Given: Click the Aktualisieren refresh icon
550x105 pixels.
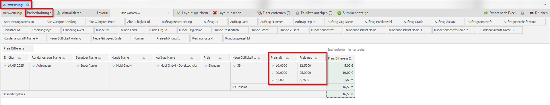Looking at the screenshot, I should pyautogui.click(x=59, y=13).
